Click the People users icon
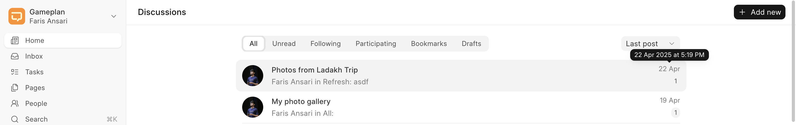 [15, 103]
